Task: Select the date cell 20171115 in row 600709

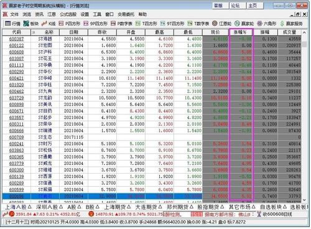Action: [x=73, y=138]
